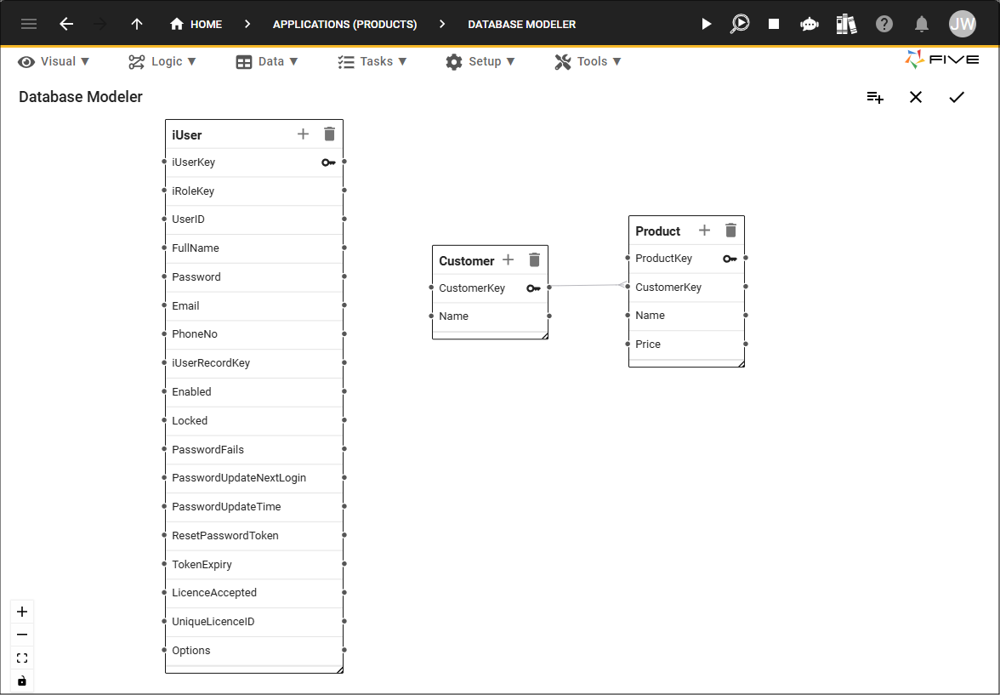Delete the Product table

coord(731,231)
